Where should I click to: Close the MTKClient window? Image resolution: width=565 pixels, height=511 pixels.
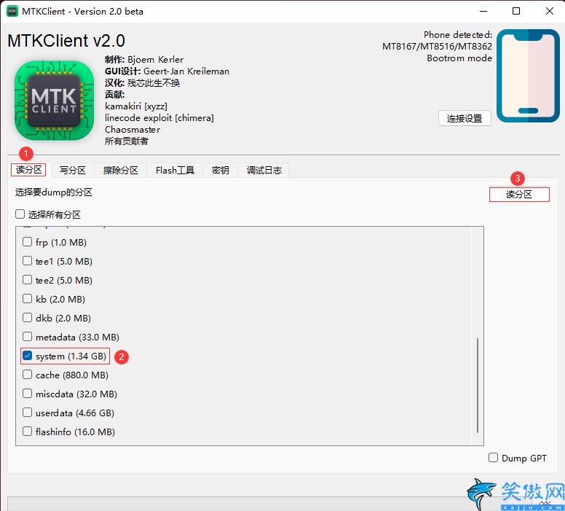click(549, 11)
